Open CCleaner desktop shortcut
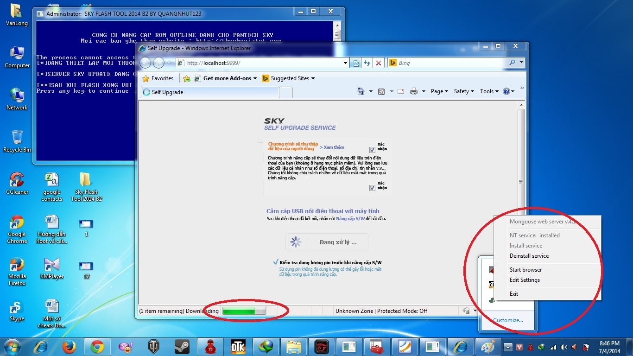Viewport: 633px width, 356px height. [x=17, y=184]
